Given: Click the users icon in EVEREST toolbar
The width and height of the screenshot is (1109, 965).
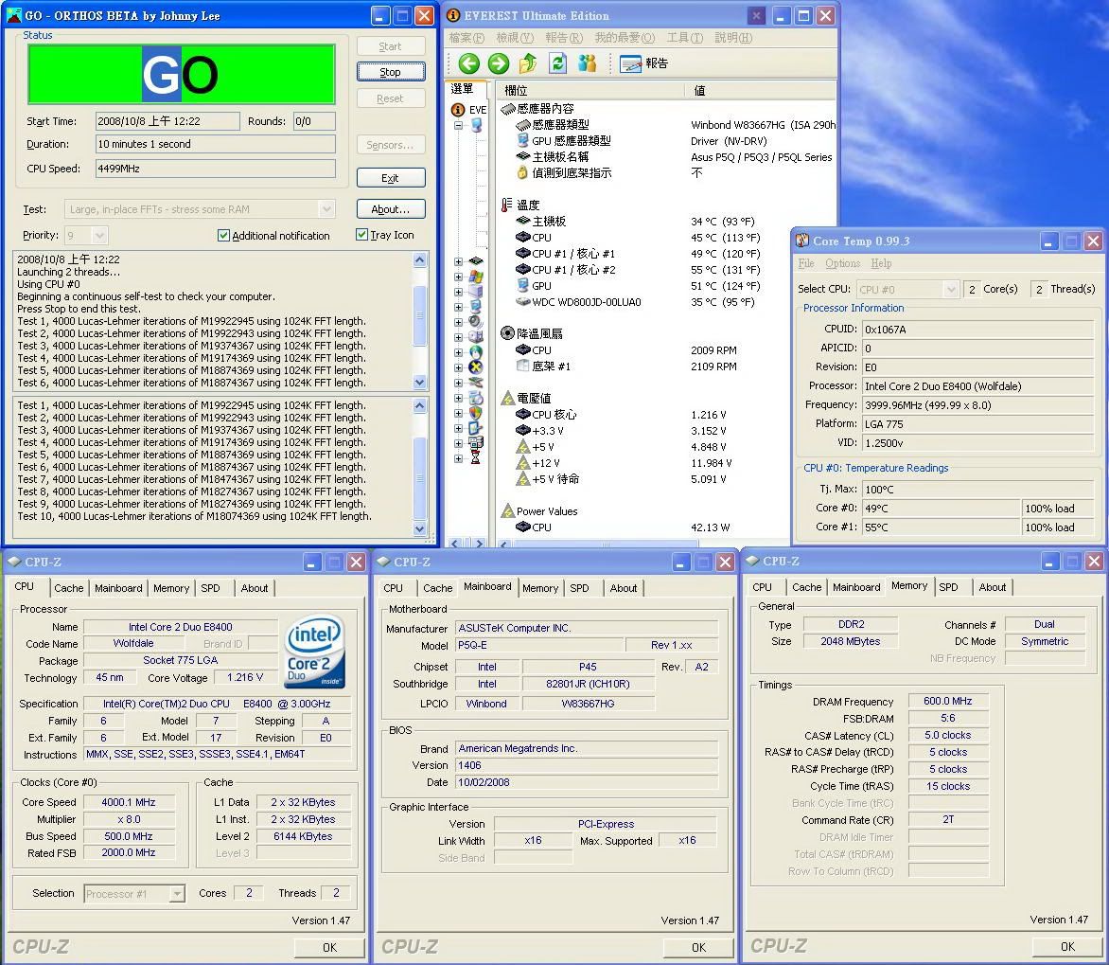Looking at the screenshot, I should point(588,63).
